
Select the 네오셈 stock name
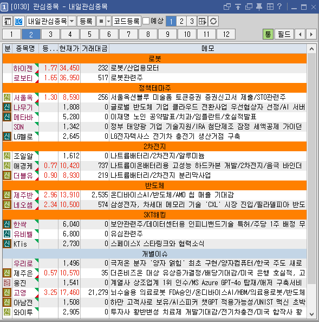[23, 204]
